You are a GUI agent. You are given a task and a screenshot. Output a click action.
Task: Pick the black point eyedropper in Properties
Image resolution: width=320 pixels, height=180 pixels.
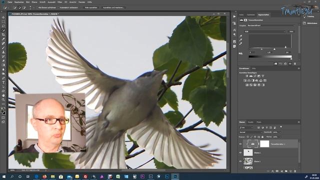click(241, 36)
